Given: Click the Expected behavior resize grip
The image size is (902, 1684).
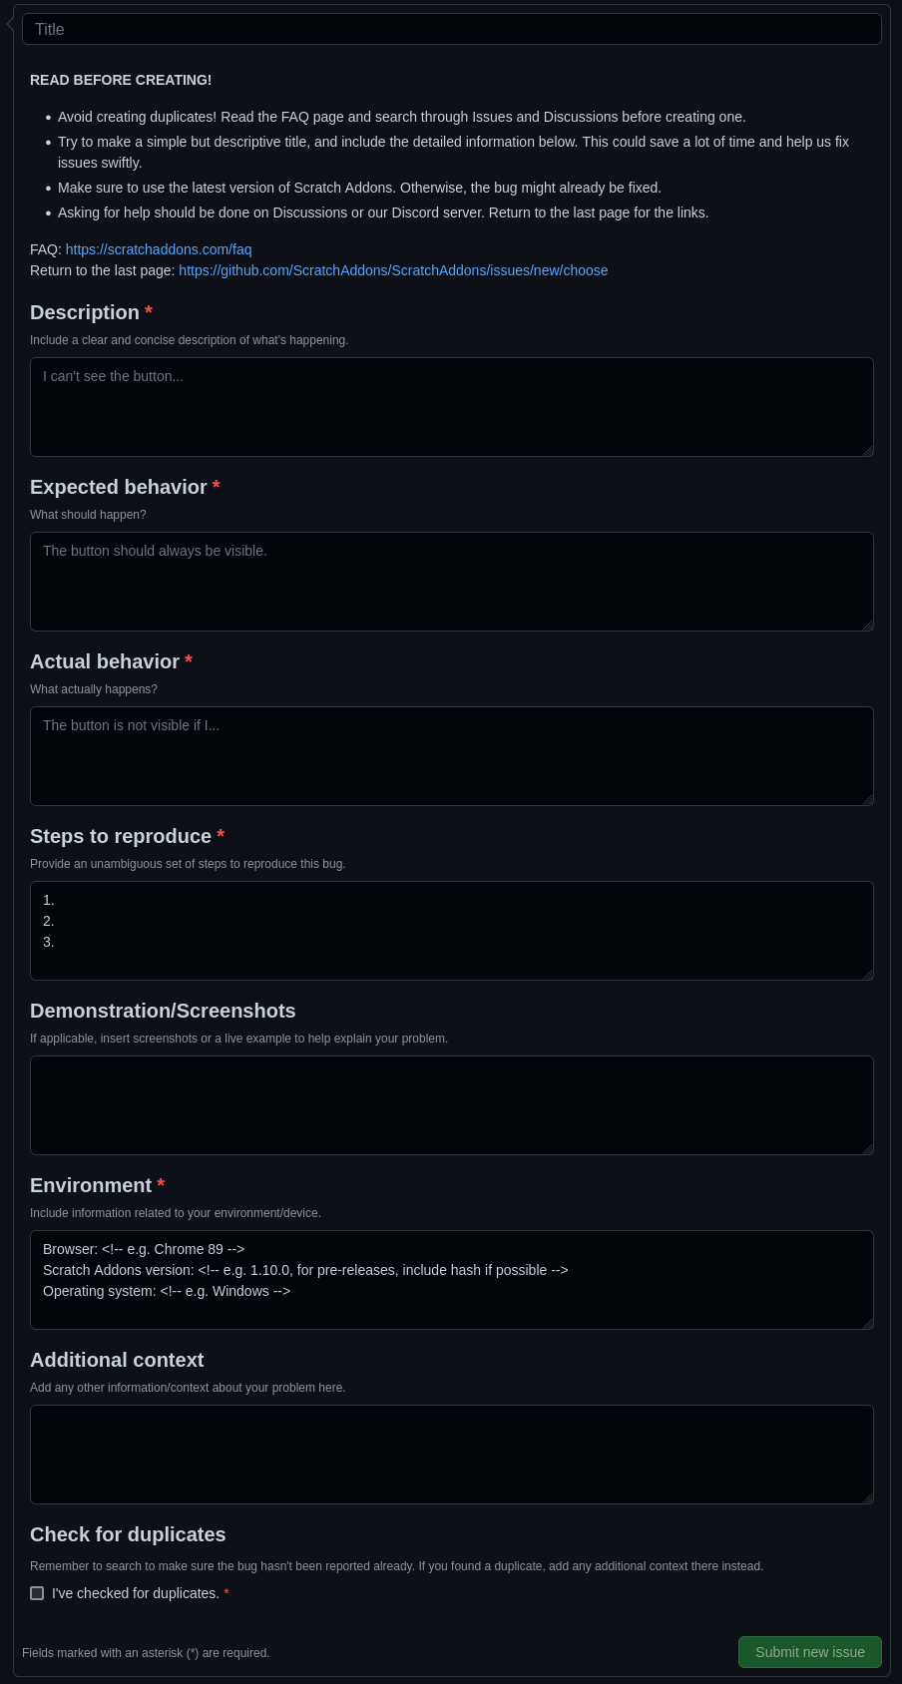Looking at the screenshot, I should point(867,626).
